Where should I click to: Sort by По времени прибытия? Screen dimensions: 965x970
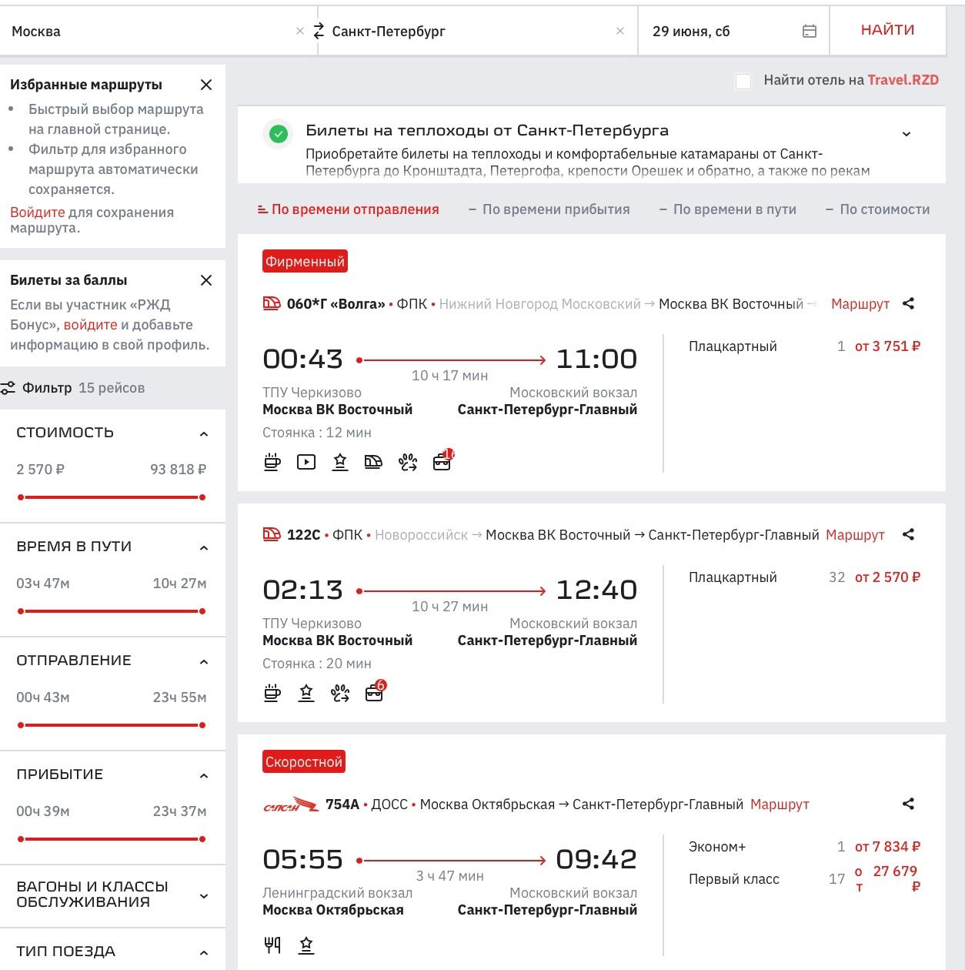pyautogui.click(x=549, y=209)
